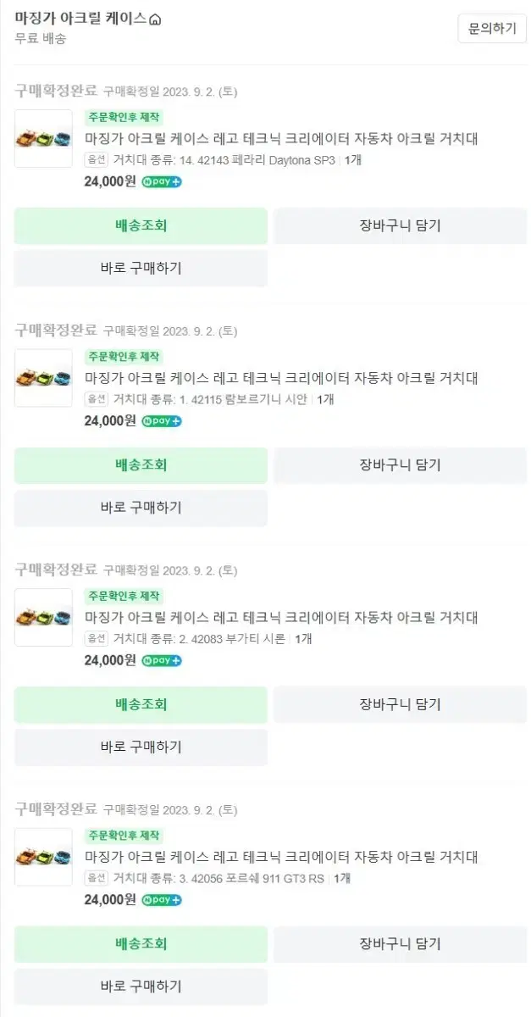Click the 마징가 아크릴 케이스 store name link
Screen dimensions: 531x1017
[x=80, y=19]
